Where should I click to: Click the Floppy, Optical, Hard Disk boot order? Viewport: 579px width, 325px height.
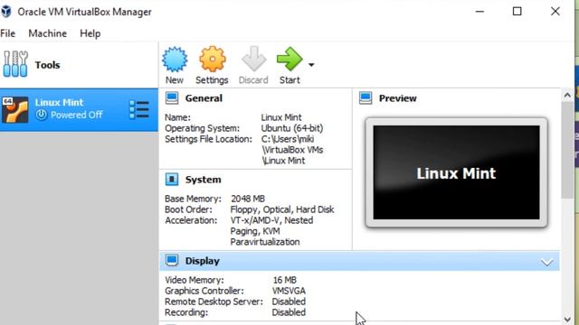(282, 209)
